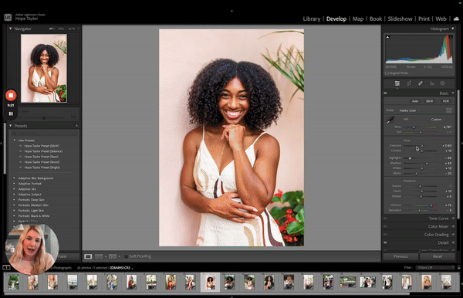Viewport: 463px width, 298px height.
Task: Click the Auto tone button
Action: 415,101
